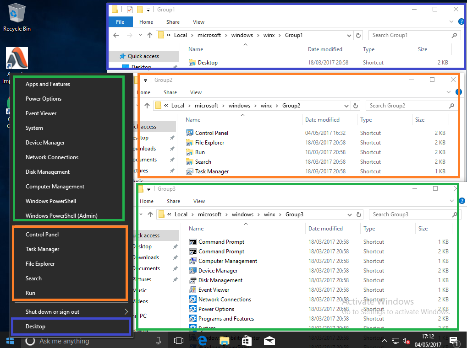Click the 04/05/2017 16:32 date in Group2
The image size is (467, 348).
(x=325, y=133)
